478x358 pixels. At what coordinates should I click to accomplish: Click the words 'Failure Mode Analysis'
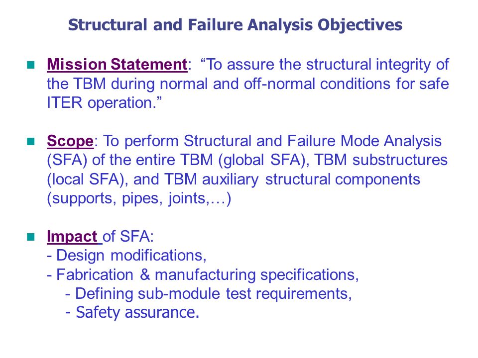click(364, 141)
